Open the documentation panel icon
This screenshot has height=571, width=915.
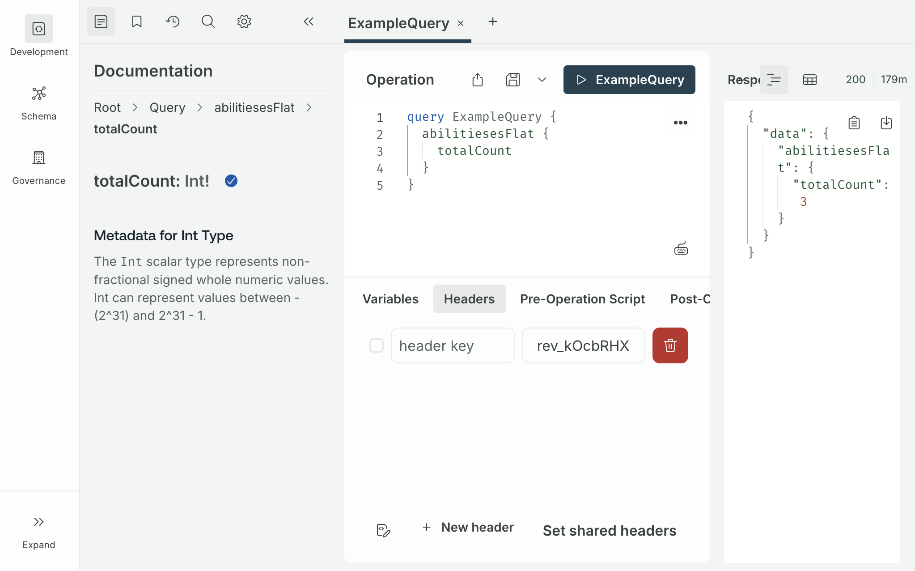point(101,21)
